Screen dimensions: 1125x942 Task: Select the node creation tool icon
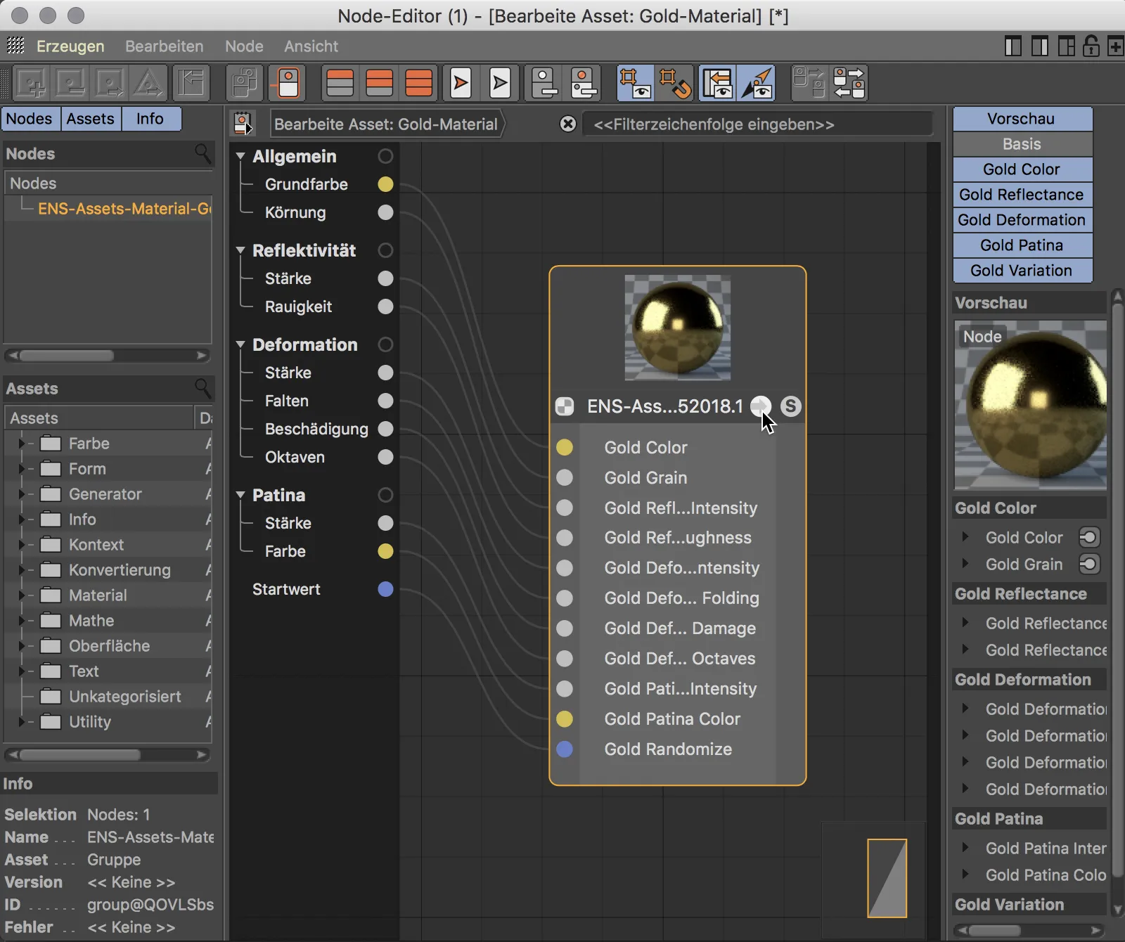point(32,82)
